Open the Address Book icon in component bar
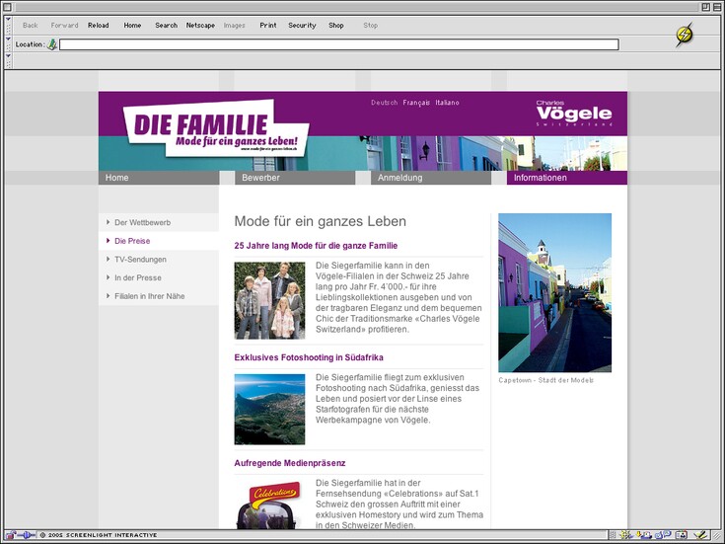This screenshot has height=544, width=725. [682, 535]
